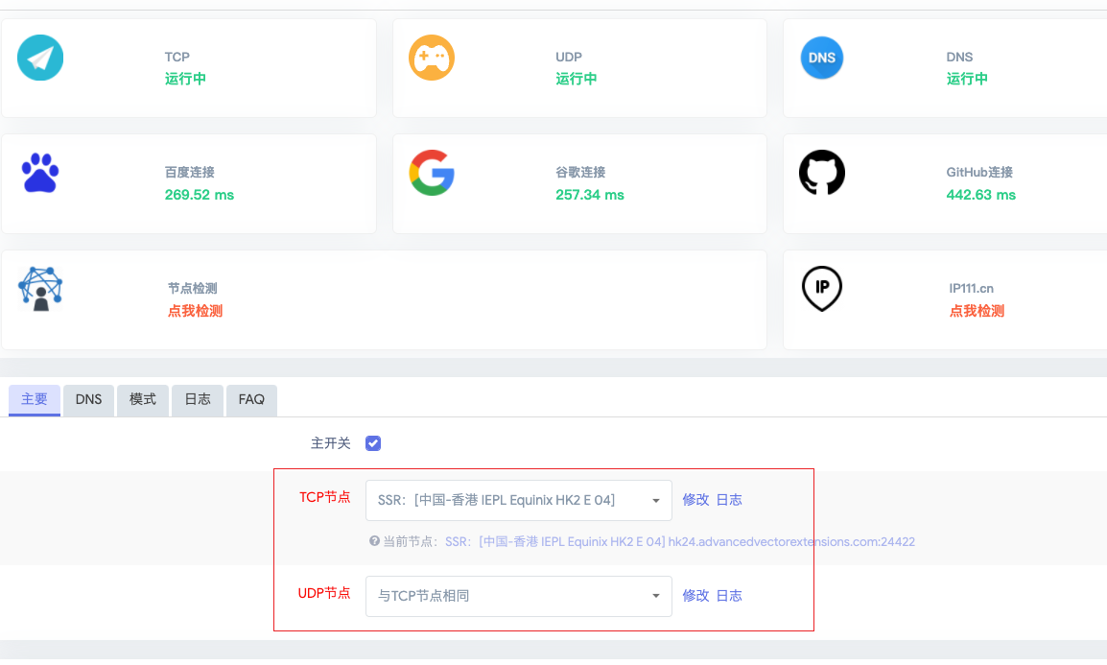The image size is (1107, 665).
Task: Click the Baidu paw icon
Action: click(40, 173)
